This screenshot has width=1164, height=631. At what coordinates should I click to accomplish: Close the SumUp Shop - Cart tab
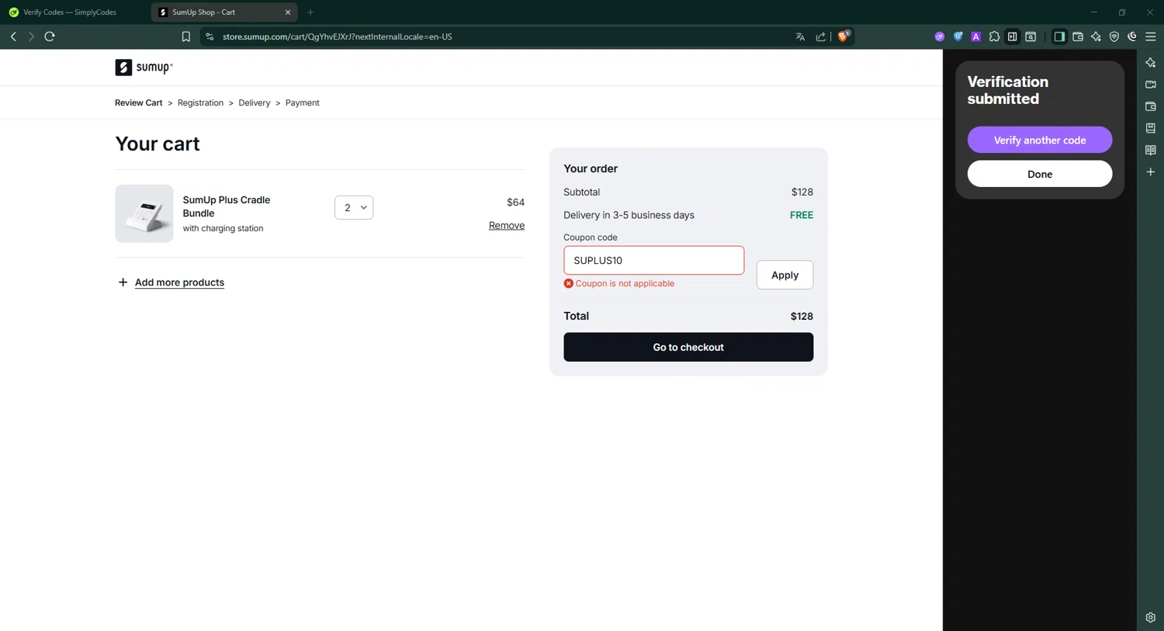click(x=288, y=12)
